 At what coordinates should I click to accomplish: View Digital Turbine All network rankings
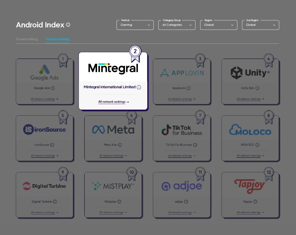[44, 212]
